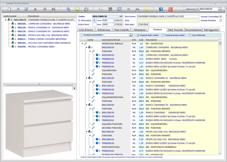Click the new document toolbar icon
Screen dimensions: 227x162
coord(9,9)
